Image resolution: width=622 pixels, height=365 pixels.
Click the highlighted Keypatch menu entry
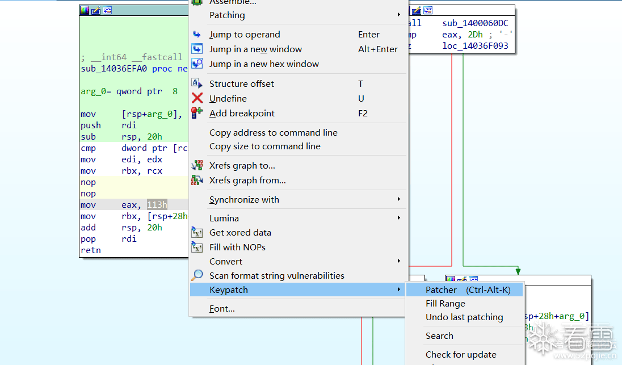point(299,290)
